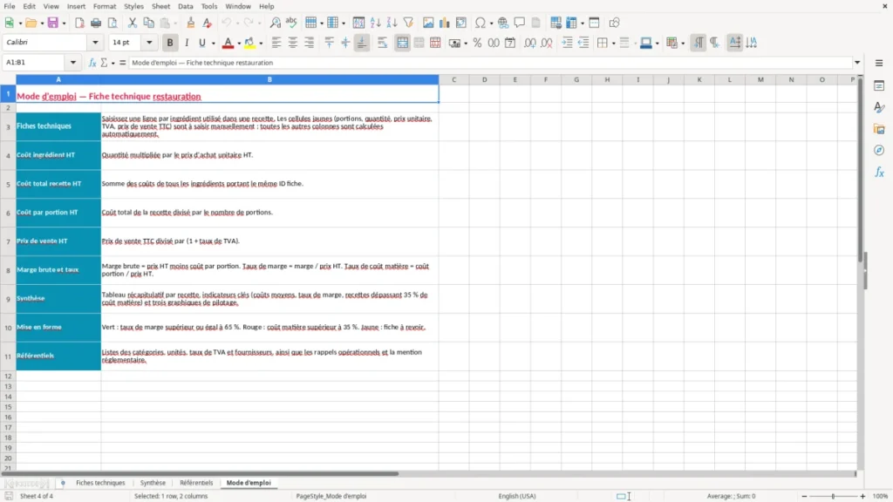Click the Sort descending icon

tap(392, 23)
